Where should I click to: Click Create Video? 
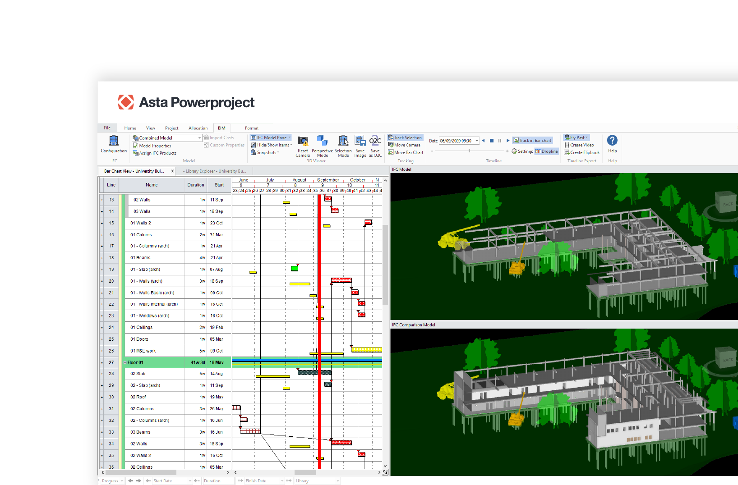579,145
